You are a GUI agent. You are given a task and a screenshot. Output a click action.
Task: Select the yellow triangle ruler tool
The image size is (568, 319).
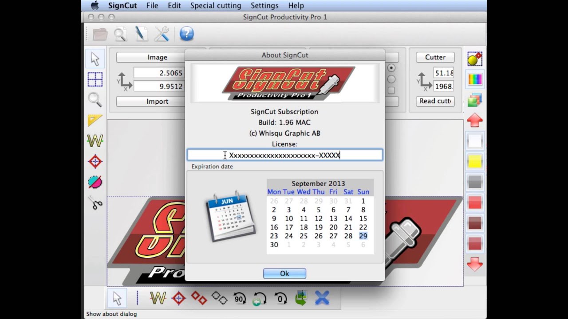[x=95, y=121]
